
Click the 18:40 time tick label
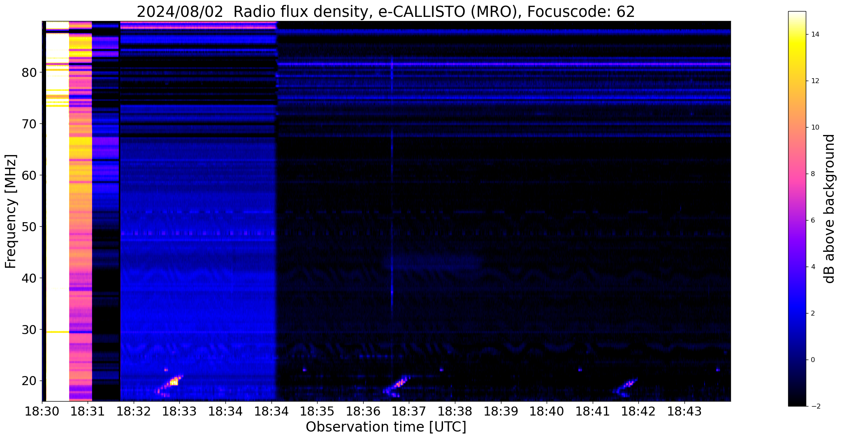(x=547, y=412)
